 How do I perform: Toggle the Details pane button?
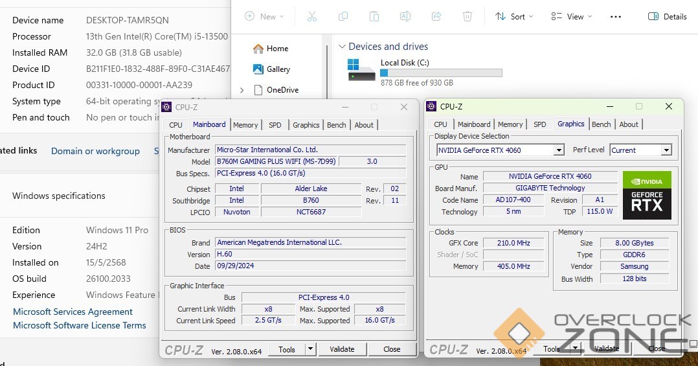(668, 16)
